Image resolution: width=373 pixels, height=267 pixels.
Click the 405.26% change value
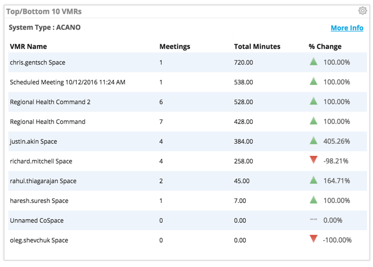click(336, 141)
